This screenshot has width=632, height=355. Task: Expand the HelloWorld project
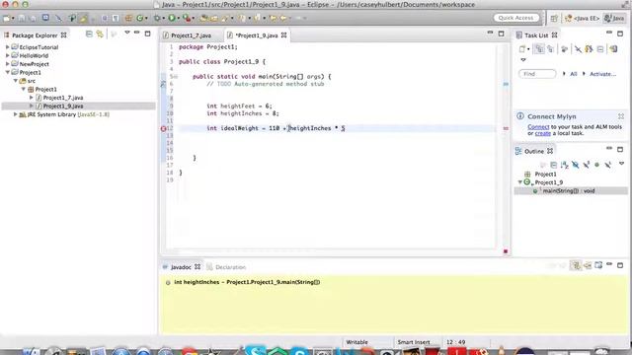tap(7, 55)
